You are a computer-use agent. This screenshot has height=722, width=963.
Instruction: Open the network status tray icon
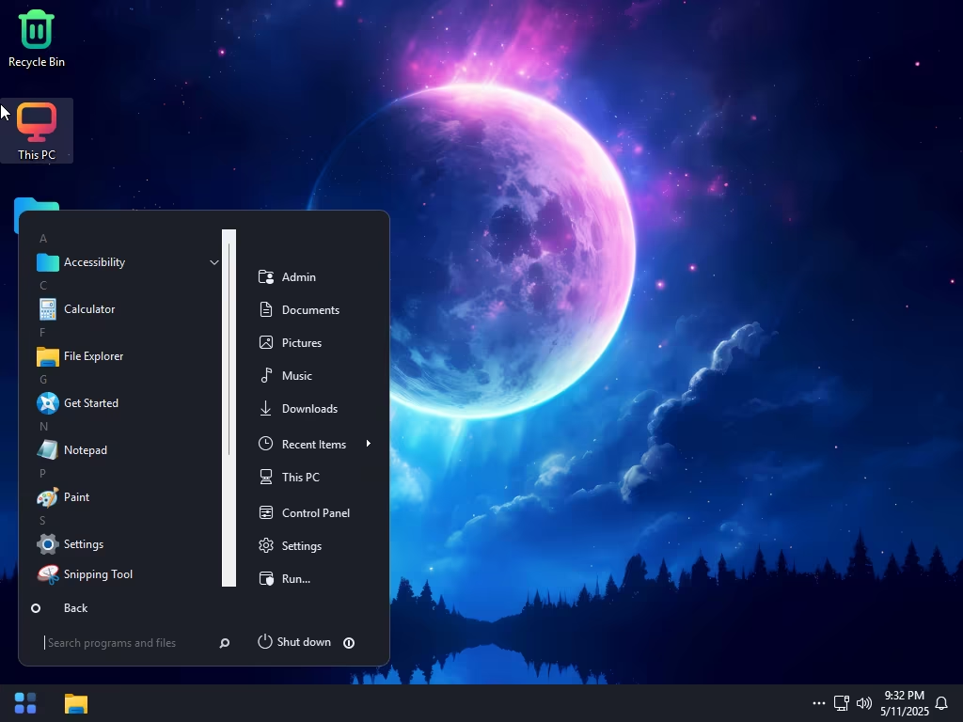(842, 703)
